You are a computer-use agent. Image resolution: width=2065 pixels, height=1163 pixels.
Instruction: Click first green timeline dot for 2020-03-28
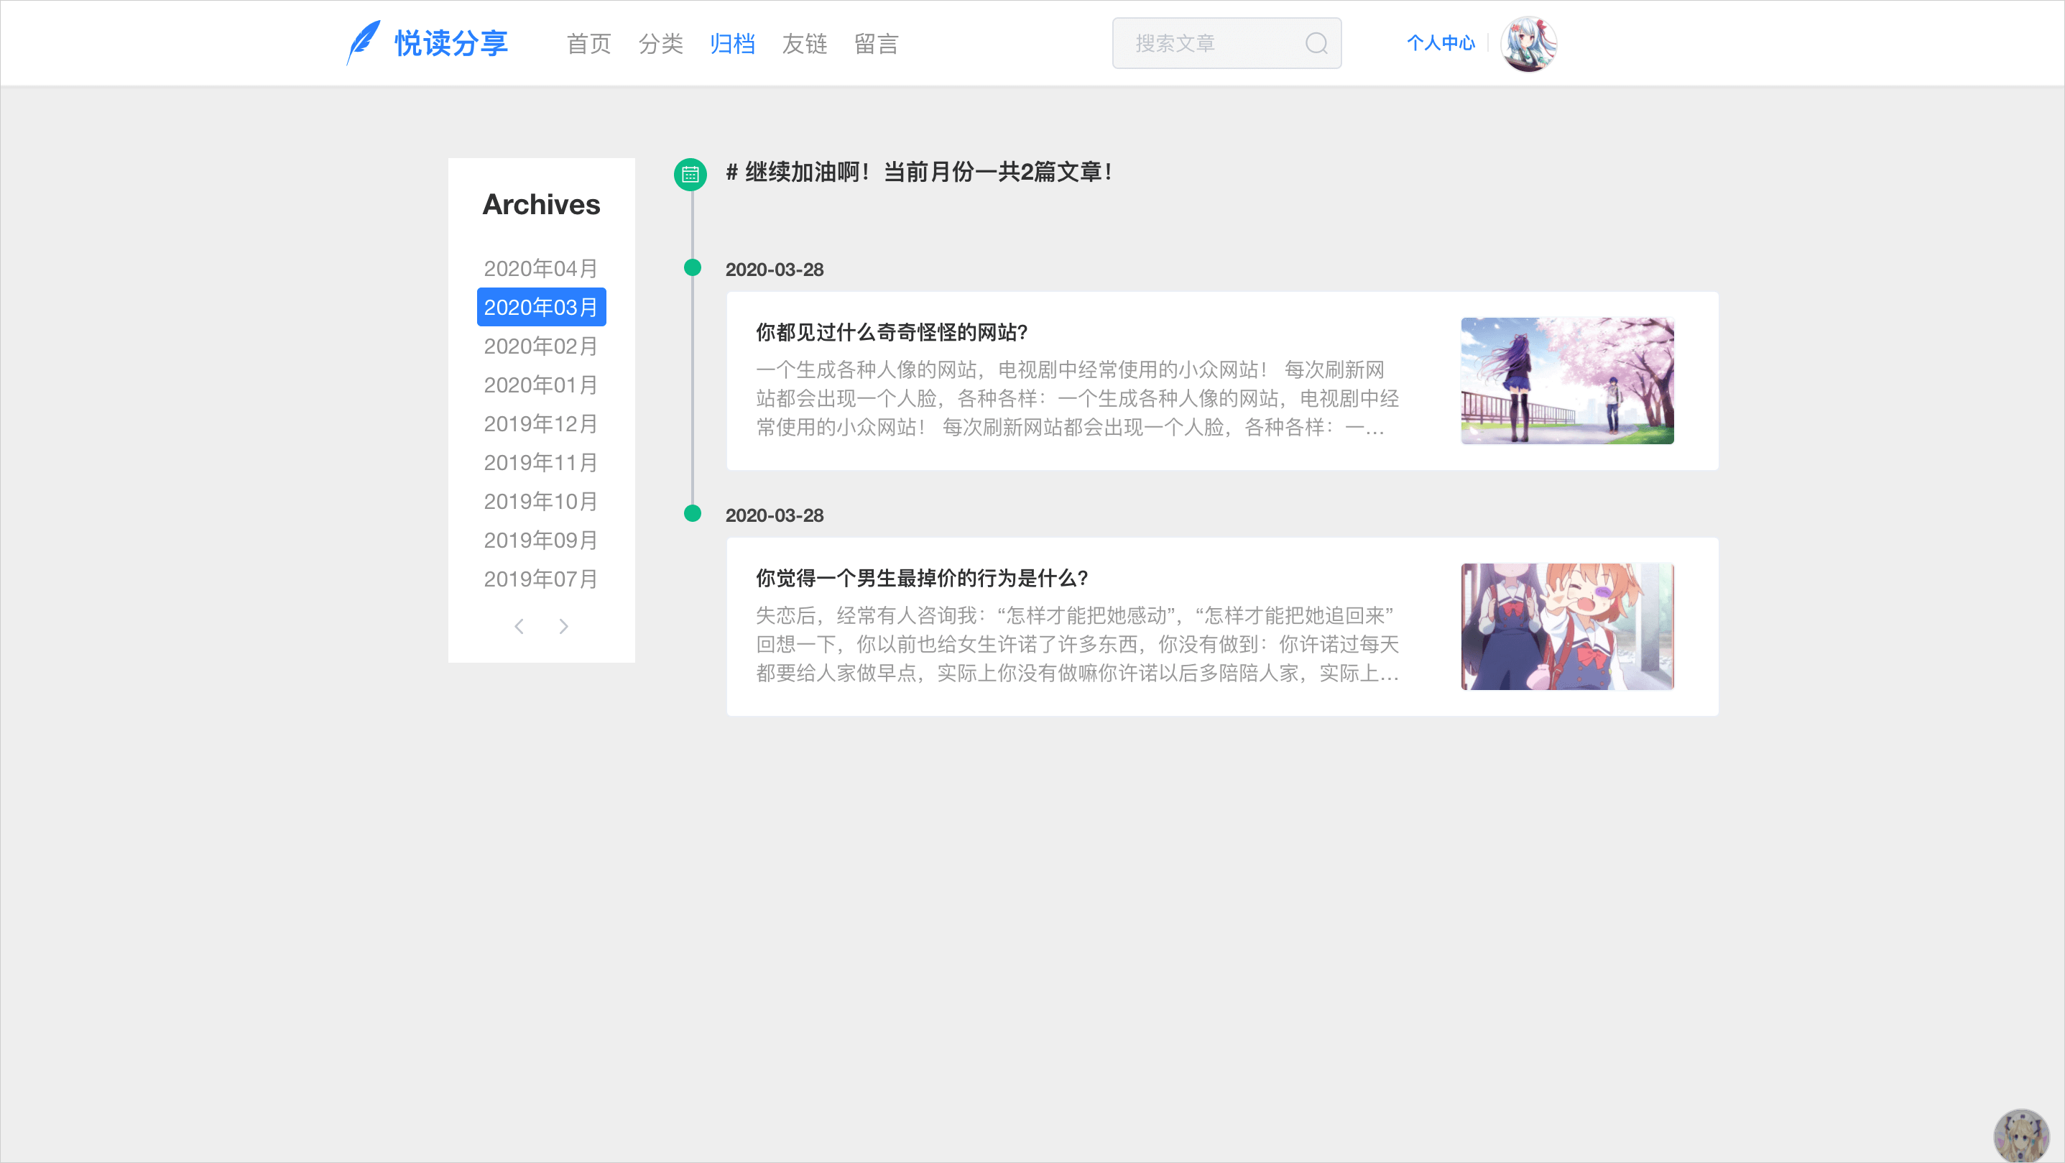tap(693, 268)
